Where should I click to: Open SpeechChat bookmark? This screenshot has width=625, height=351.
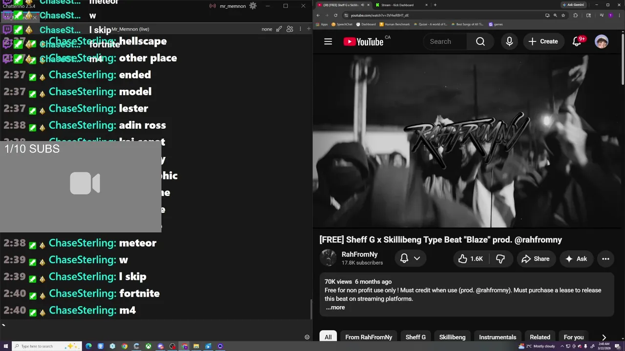(342, 24)
